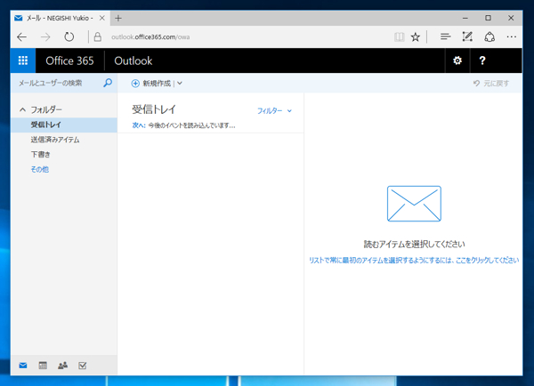Image resolution: width=534 pixels, height=386 pixels.
Task: Click the 元に戻す undo button
Action: tap(490, 84)
